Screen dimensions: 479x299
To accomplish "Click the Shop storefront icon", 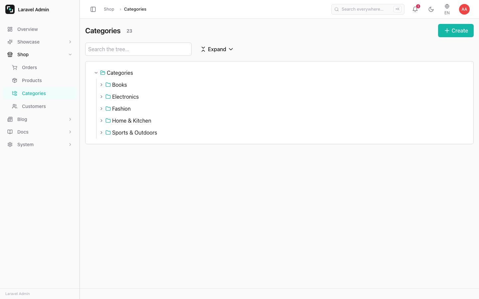I will pos(10,54).
